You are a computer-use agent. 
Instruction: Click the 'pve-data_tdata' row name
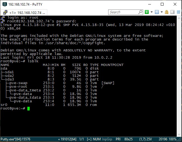click(x=25, y=98)
